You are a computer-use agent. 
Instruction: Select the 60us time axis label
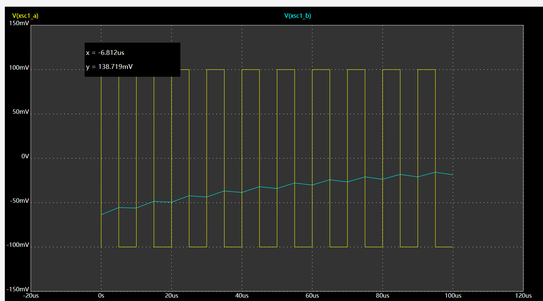pyautogui.click(x=312, y=296)
